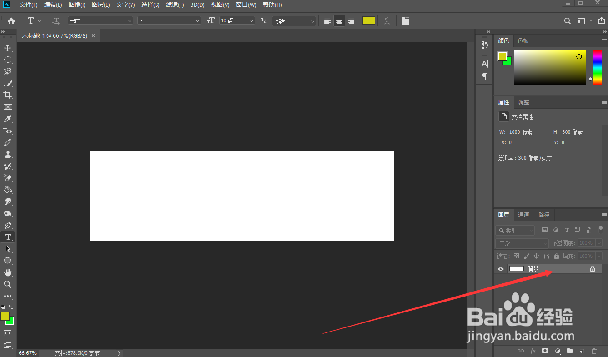608x357 pixels.
Task: Change the screen mode icon
Action: (x=8, y=345)
